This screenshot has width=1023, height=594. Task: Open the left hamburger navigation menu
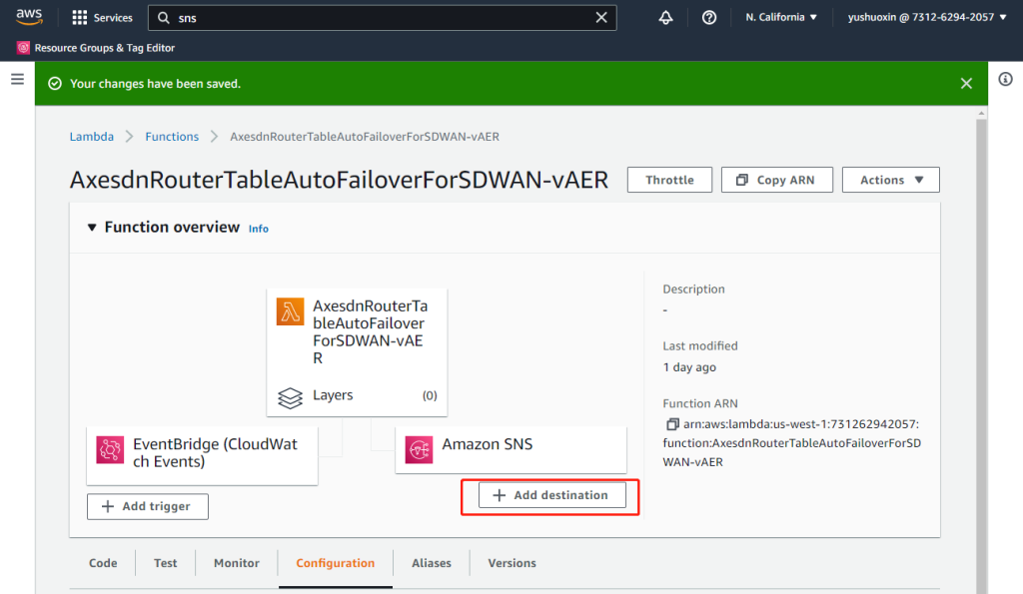[17, 79]
